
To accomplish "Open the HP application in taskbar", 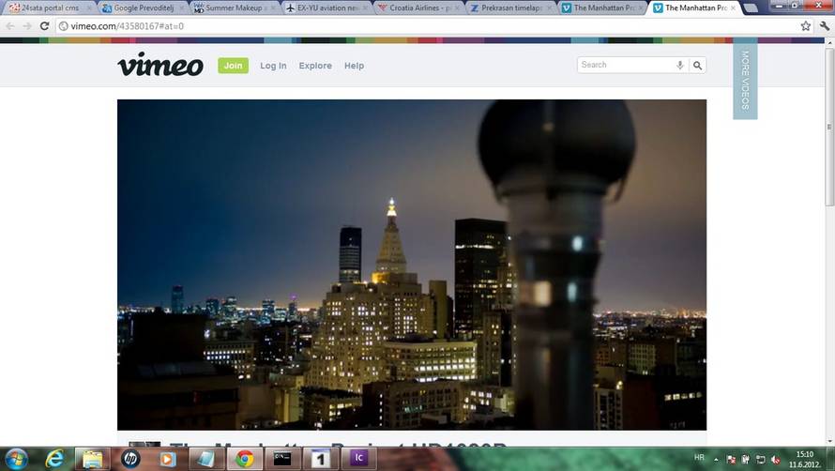I will [129, 459].
